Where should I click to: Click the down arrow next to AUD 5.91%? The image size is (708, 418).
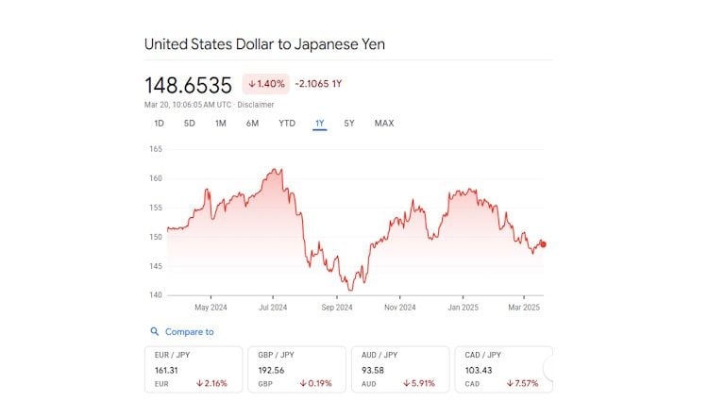tap(406, 384)
